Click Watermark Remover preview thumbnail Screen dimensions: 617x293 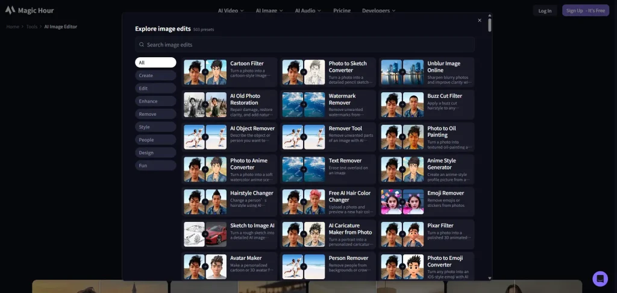click(304, 104)
